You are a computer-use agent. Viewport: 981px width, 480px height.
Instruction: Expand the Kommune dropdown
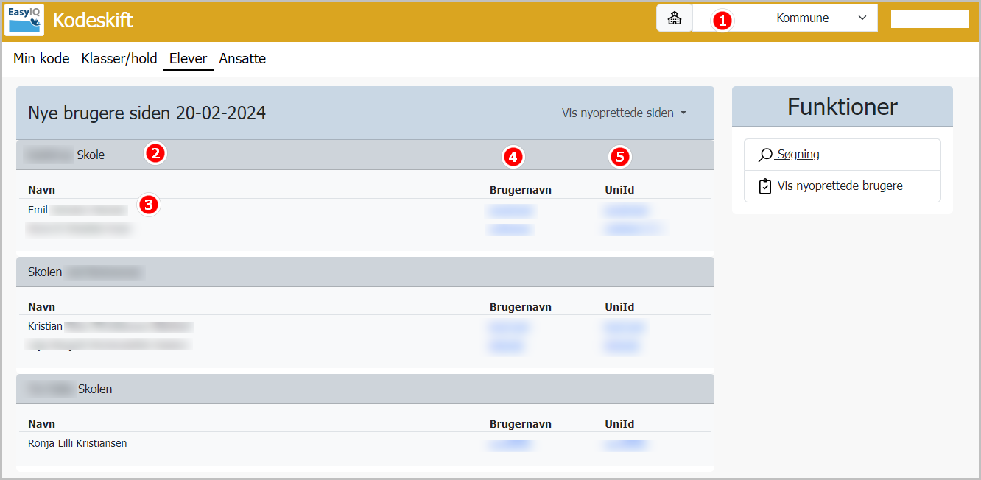point(785,18)
